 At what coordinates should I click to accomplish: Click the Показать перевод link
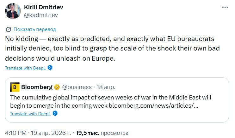click(35, 29)
